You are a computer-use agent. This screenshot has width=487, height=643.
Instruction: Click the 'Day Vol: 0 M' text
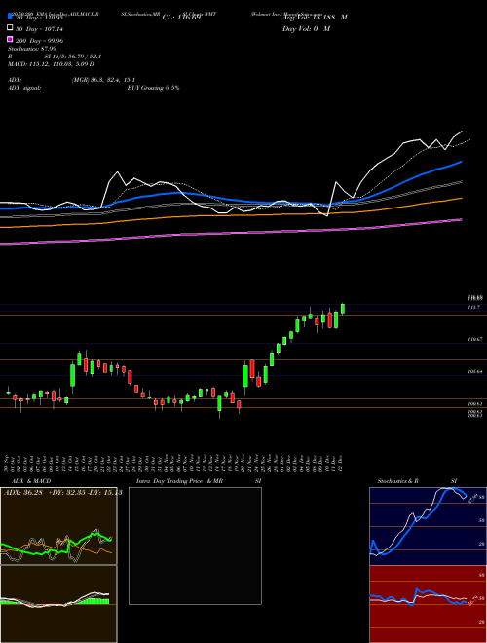point(306,29)
